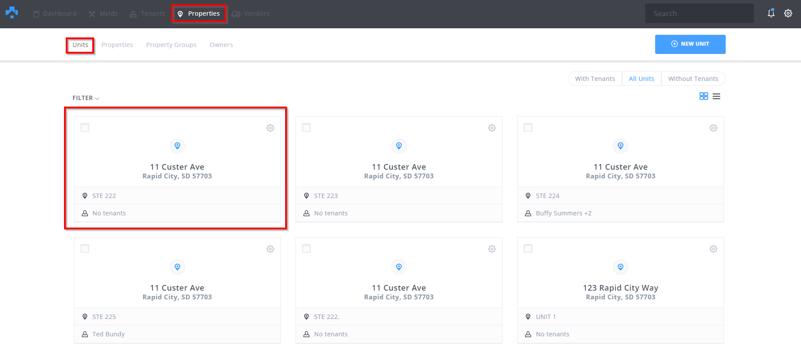Click tenant person icon beside Buffy Summers
Viewport: 801px width, 352px height.
click(x=528, y=213)
